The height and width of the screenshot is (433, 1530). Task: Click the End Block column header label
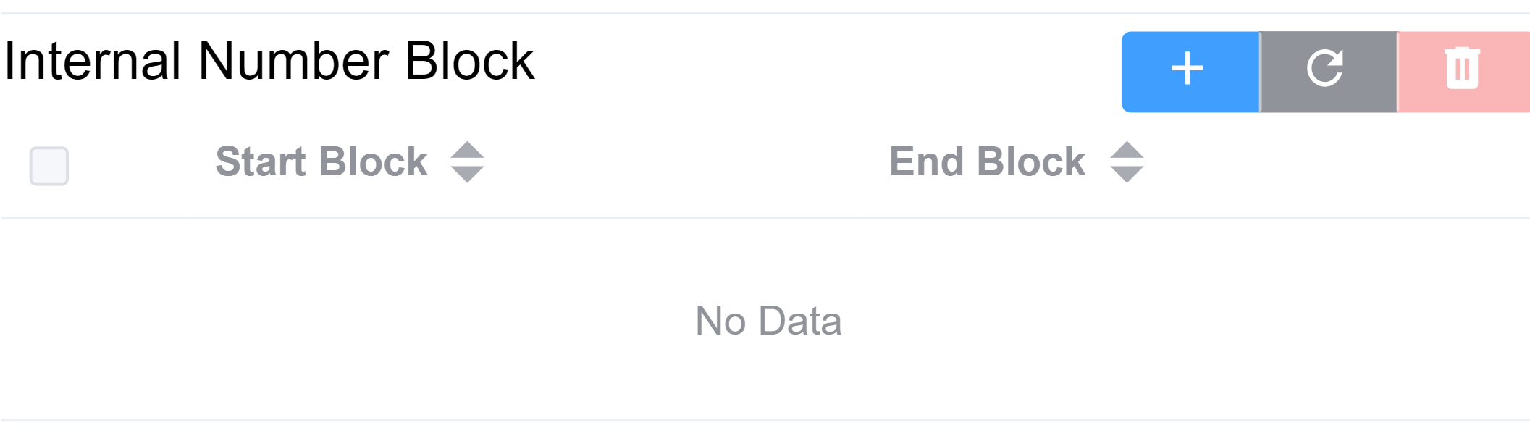pyautogui.click(x=987, y=161)
